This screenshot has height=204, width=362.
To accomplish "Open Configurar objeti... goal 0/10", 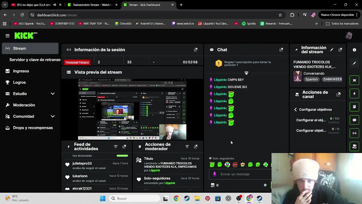I will click(318, 131).
